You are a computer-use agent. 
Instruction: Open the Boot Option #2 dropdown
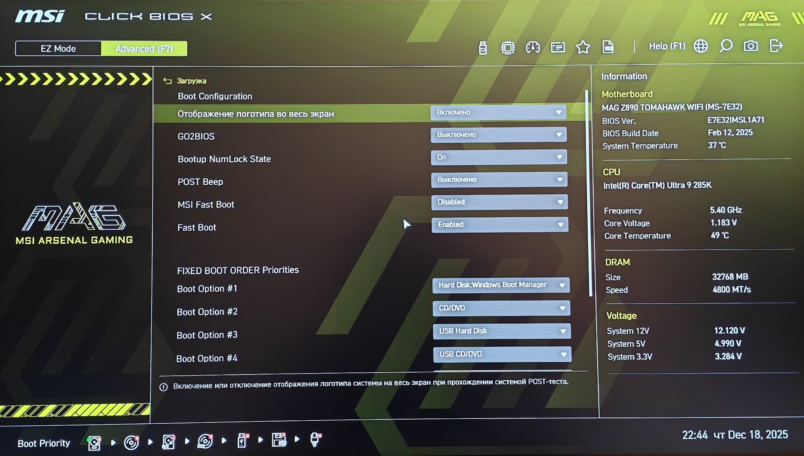[501, 308]
